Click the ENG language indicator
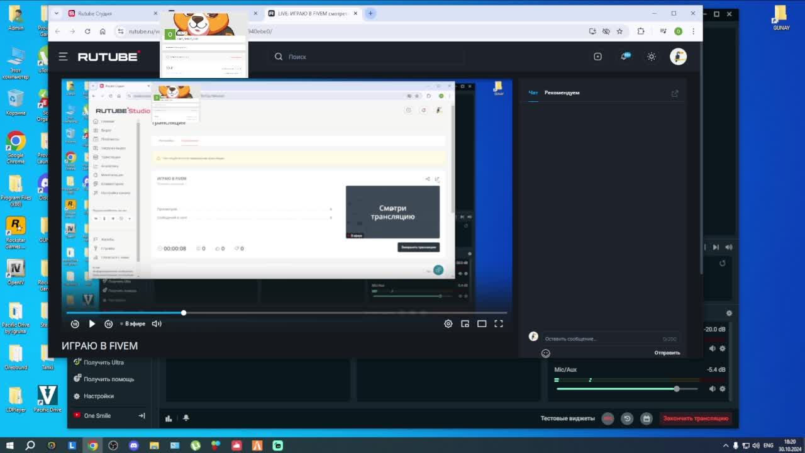The image size is (805, 453). click(768, 445)
